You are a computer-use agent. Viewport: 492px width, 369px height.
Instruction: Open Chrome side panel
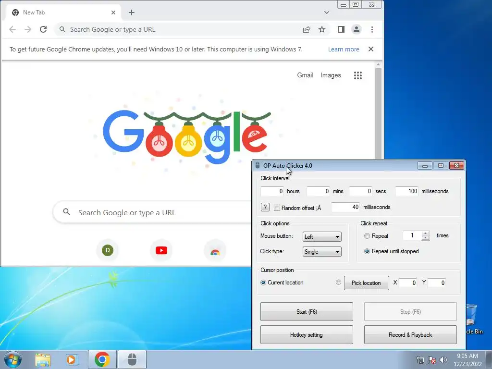coord(341,29)
